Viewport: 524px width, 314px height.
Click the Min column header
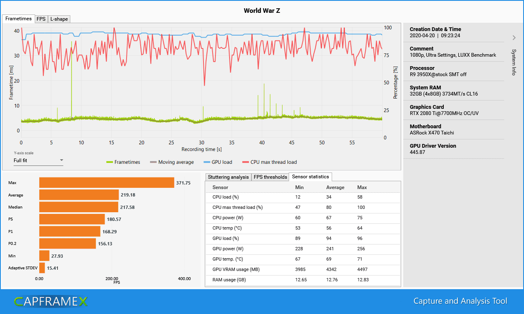coord(299,187)
